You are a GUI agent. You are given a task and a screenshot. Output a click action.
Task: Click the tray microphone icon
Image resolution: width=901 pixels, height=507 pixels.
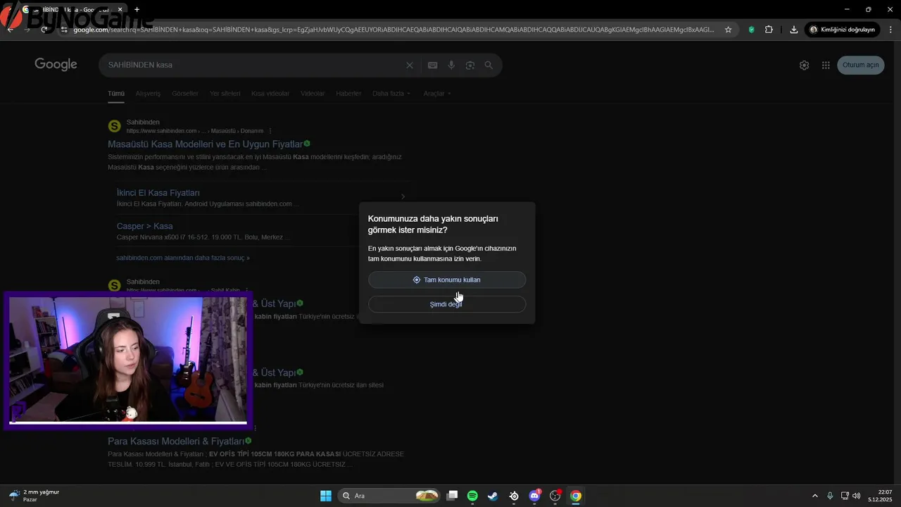click(x=830, y=496)
